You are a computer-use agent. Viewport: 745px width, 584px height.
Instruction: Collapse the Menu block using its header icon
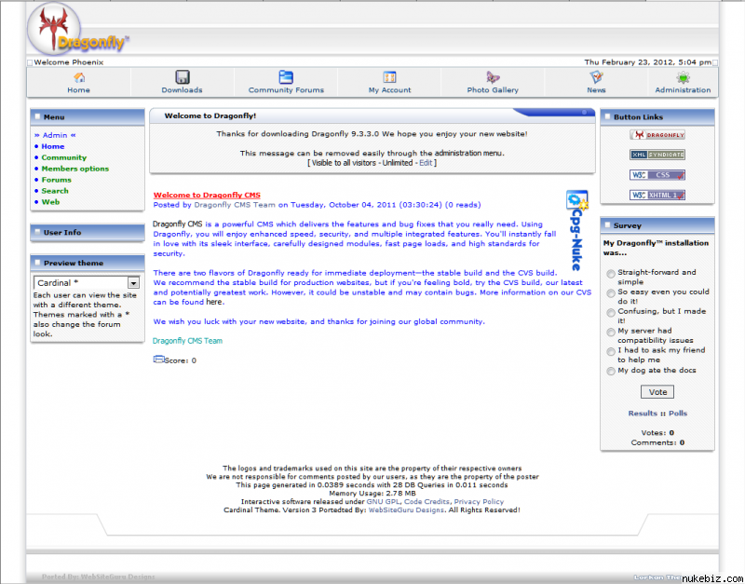37,116
